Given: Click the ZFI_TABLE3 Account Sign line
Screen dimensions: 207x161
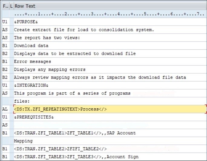Looking at the screenshot, I should point(110,157).
